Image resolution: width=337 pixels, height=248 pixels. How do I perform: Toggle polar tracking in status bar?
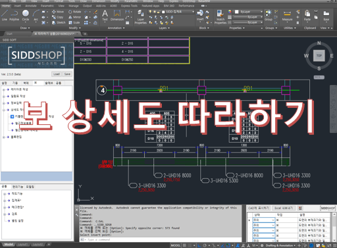tap(205, 245)
